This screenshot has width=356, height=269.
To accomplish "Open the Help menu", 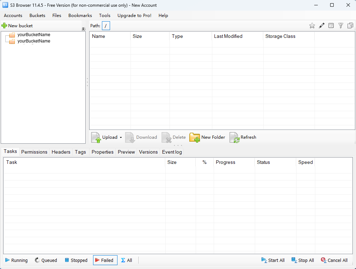I will point(163,16).
